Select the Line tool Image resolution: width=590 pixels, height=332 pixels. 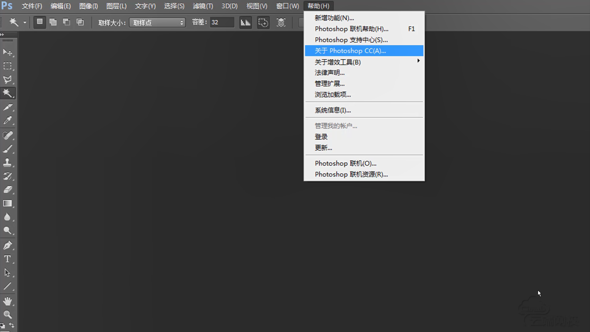point(7,286)
